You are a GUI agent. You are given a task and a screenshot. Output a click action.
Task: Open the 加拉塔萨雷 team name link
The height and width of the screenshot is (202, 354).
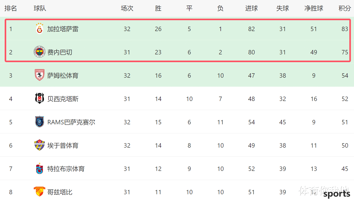63,29
